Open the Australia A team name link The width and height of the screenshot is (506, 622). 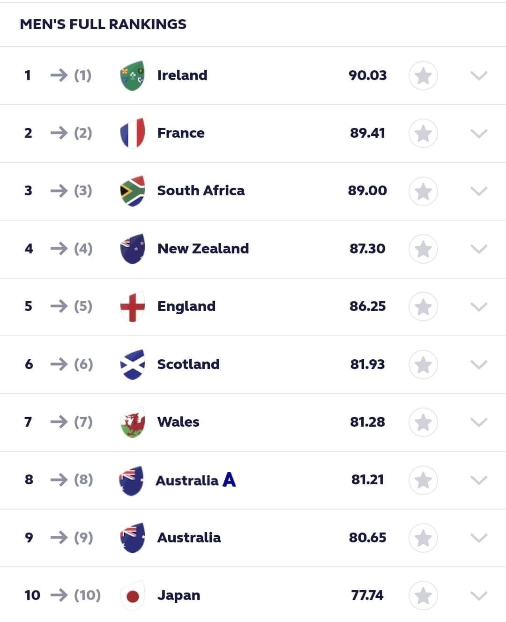pyautogui.click(x=196, y=480)
